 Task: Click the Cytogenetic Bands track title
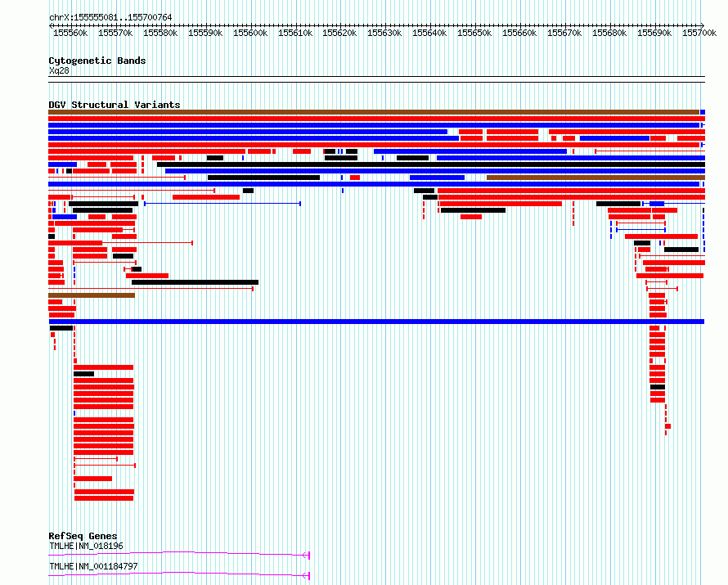click(97, 61)
